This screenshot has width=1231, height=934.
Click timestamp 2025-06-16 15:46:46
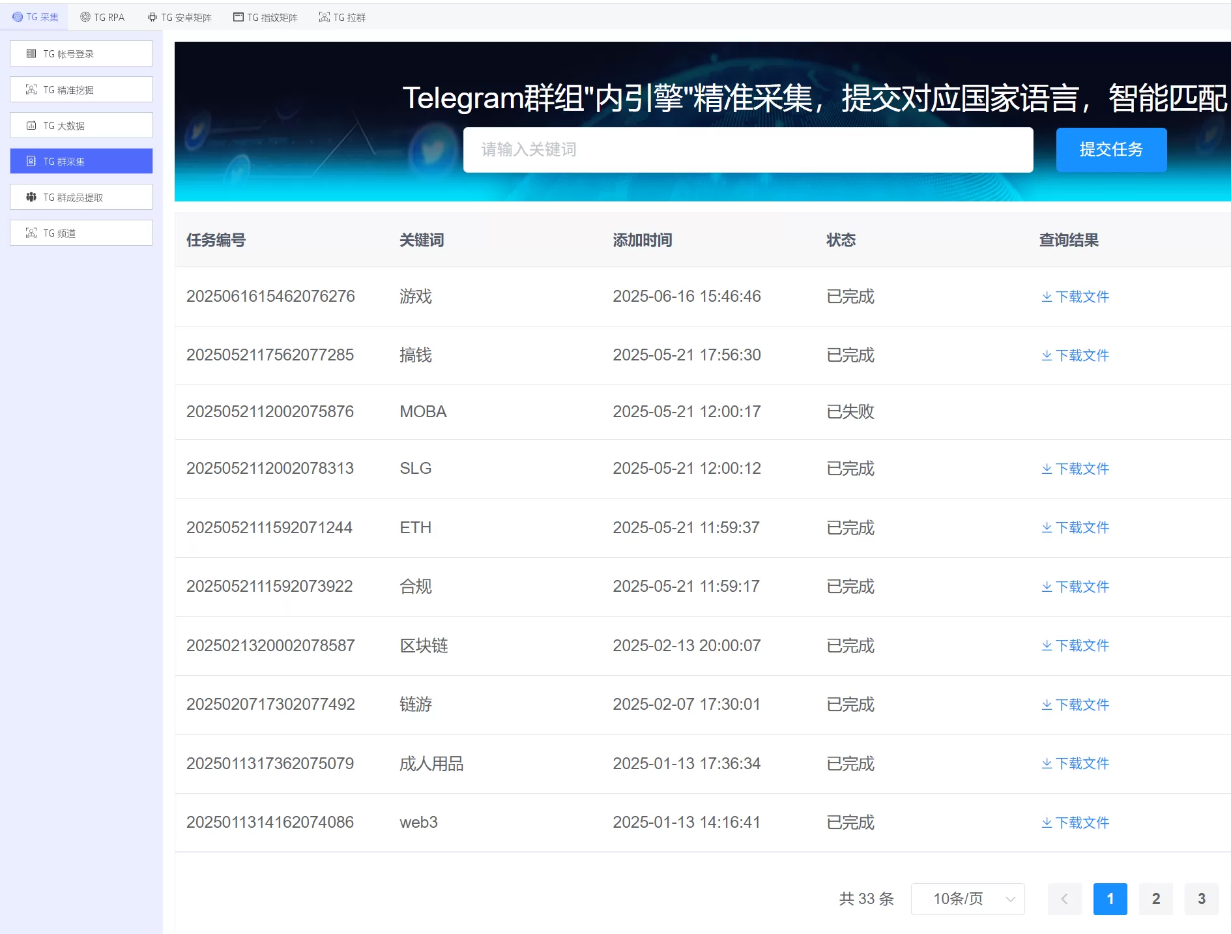tap(687, 296)
